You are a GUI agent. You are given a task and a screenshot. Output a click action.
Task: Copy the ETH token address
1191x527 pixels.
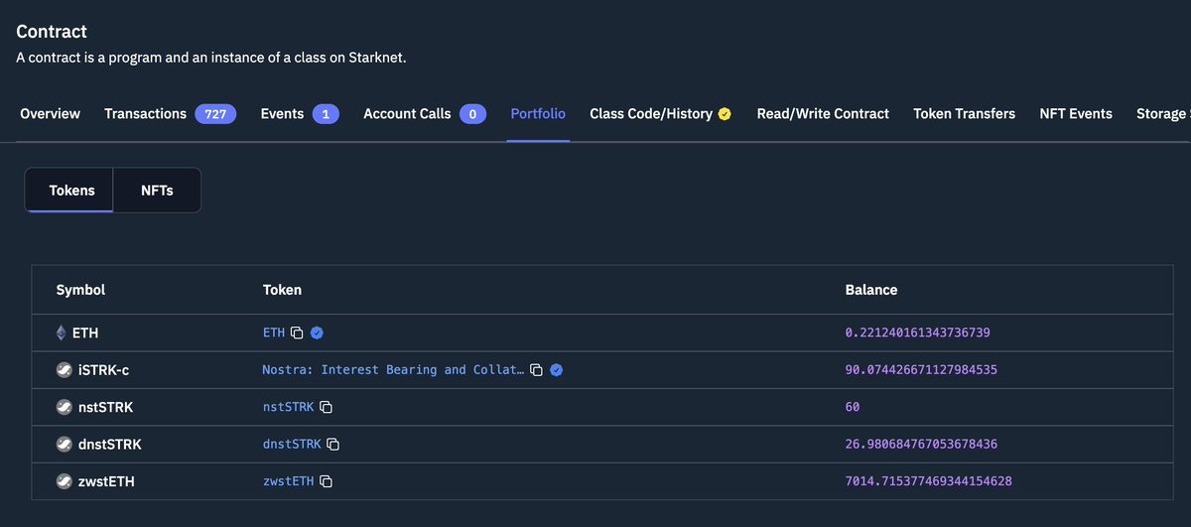coord(297,332)
